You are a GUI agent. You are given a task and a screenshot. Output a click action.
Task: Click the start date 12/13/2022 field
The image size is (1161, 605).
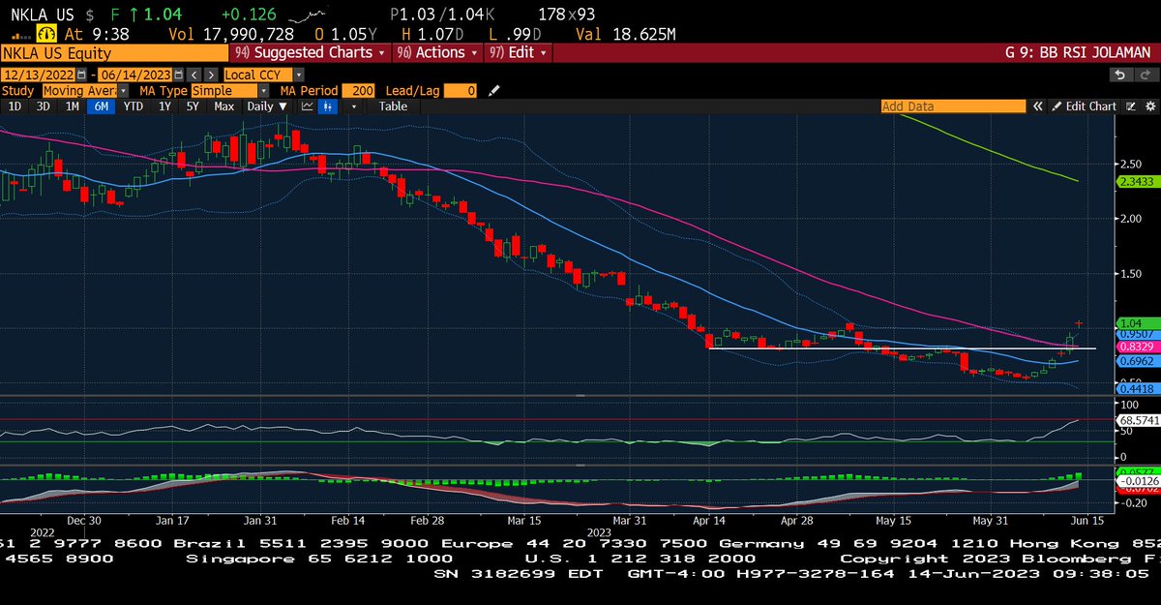pos(39,75)
